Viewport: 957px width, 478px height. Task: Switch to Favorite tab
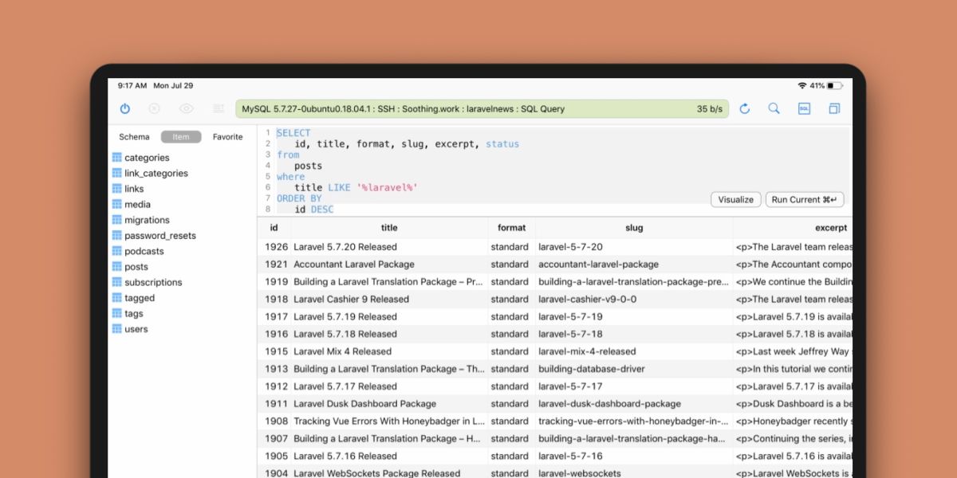click(227, 137)
